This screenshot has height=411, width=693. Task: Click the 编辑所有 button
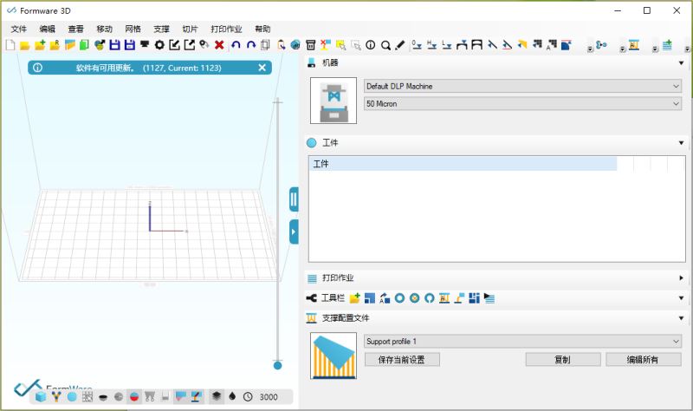coord(643,360)
